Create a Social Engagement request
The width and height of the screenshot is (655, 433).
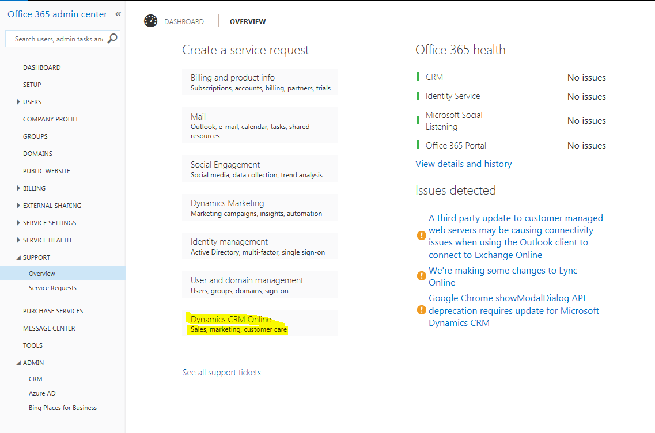tap(260, 169)
